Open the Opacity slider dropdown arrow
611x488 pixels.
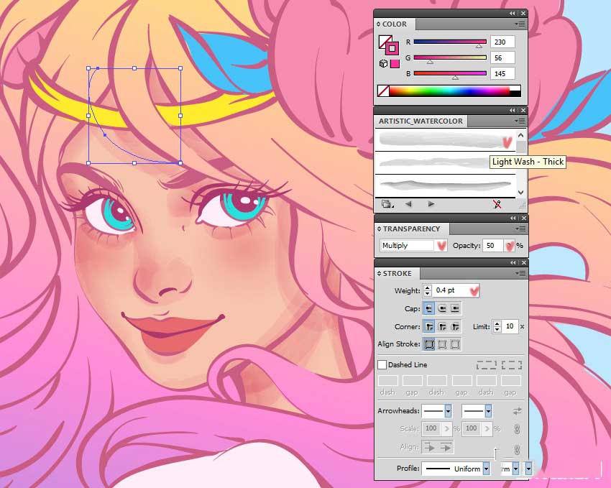click(510, 245)
